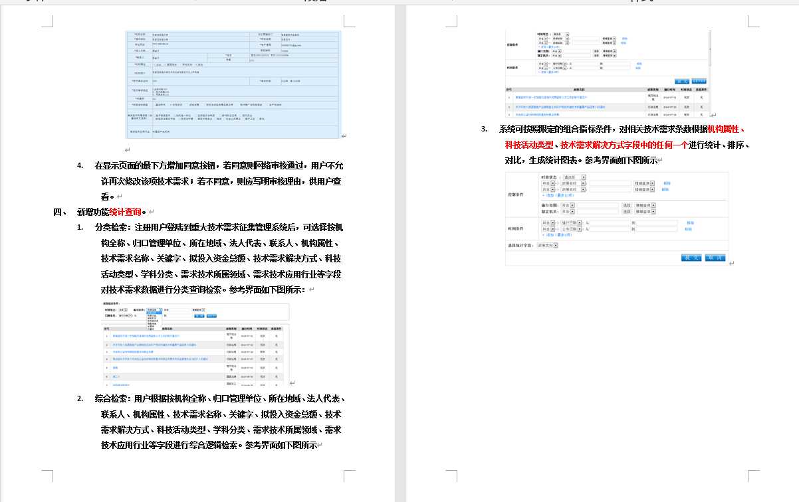Screen dimensions: 799x502
Task: Click the line starting 活动类型、学科分类
Action: pyautogui.click(x=222, y=274)
